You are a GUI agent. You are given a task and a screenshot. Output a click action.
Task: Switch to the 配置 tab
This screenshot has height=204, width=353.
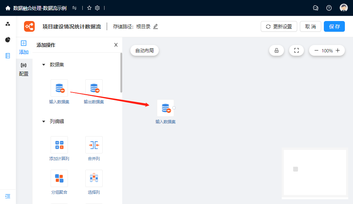point(24,69)
